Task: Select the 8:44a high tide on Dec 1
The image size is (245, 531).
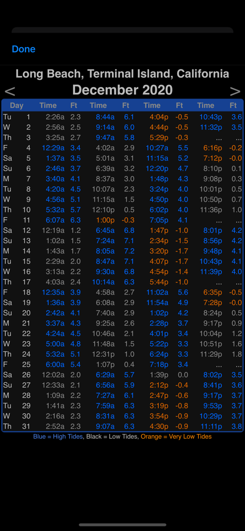Action: pos(105,117)
